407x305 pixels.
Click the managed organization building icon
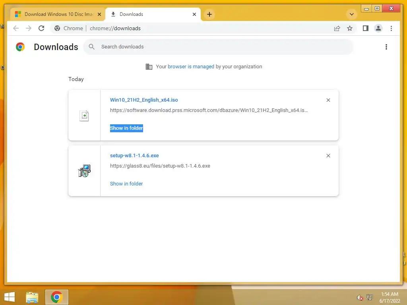coord(149,67)
